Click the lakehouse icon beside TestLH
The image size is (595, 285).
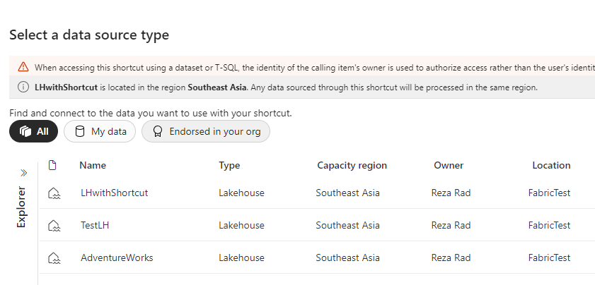tap(54, 226)
